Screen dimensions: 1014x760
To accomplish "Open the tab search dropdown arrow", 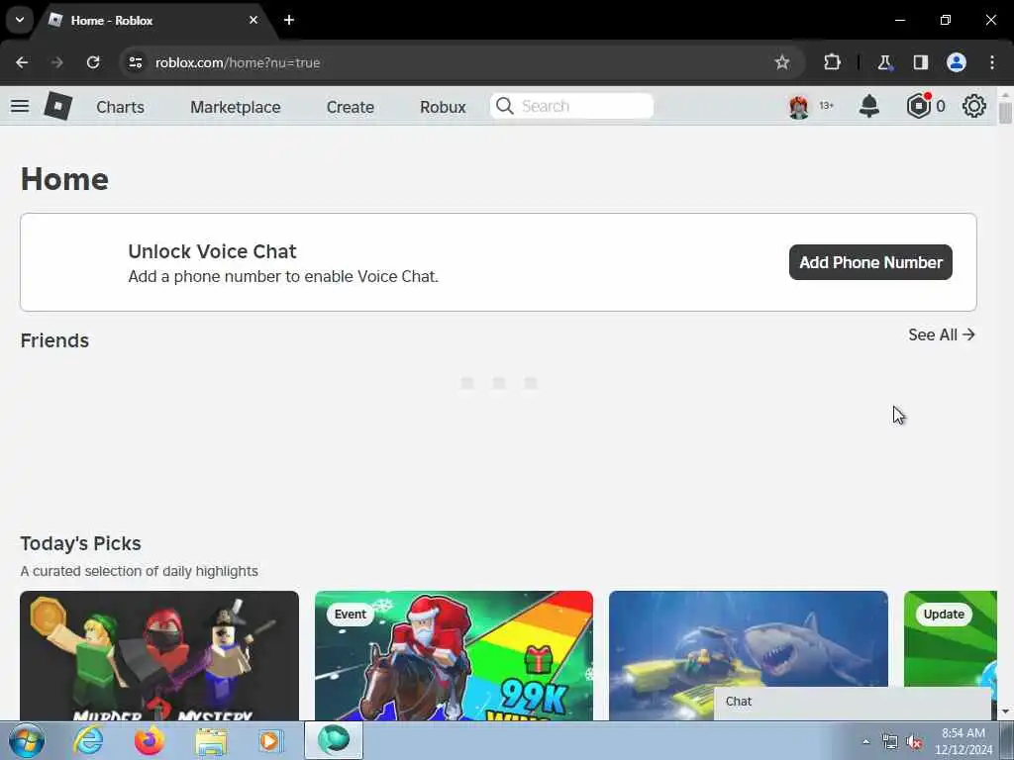I will click(20, 20).
